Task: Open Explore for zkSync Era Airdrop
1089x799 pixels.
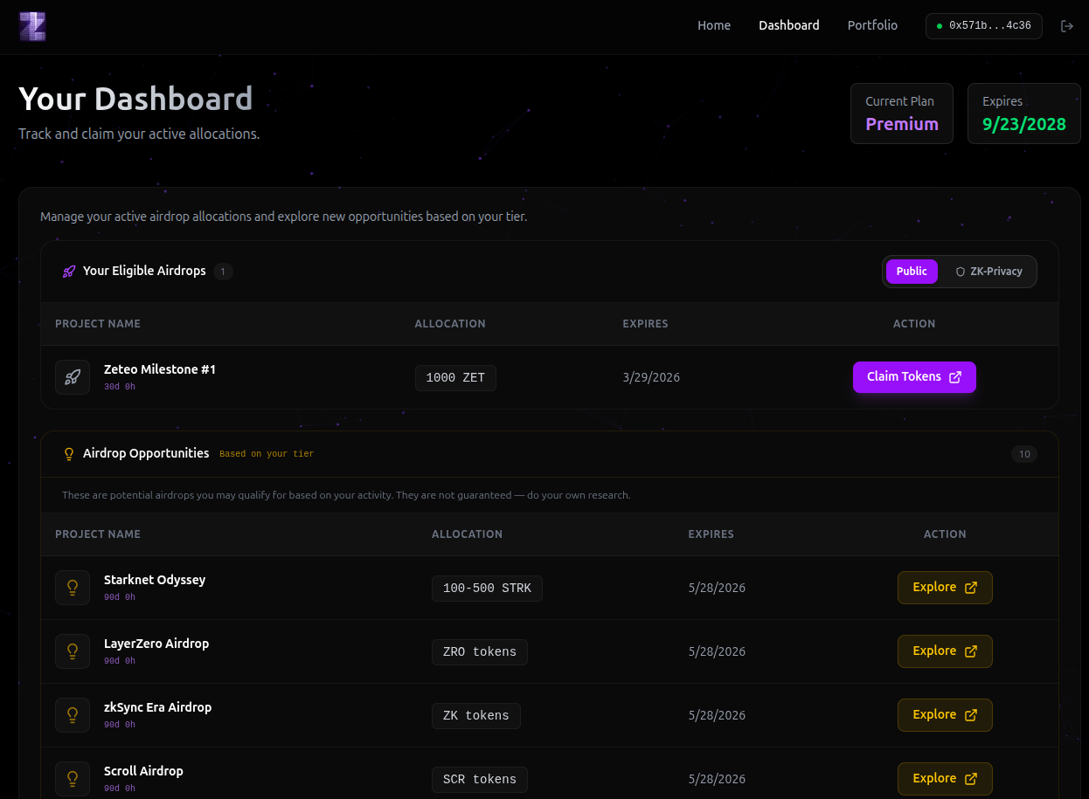Action: tap(945, 715)
